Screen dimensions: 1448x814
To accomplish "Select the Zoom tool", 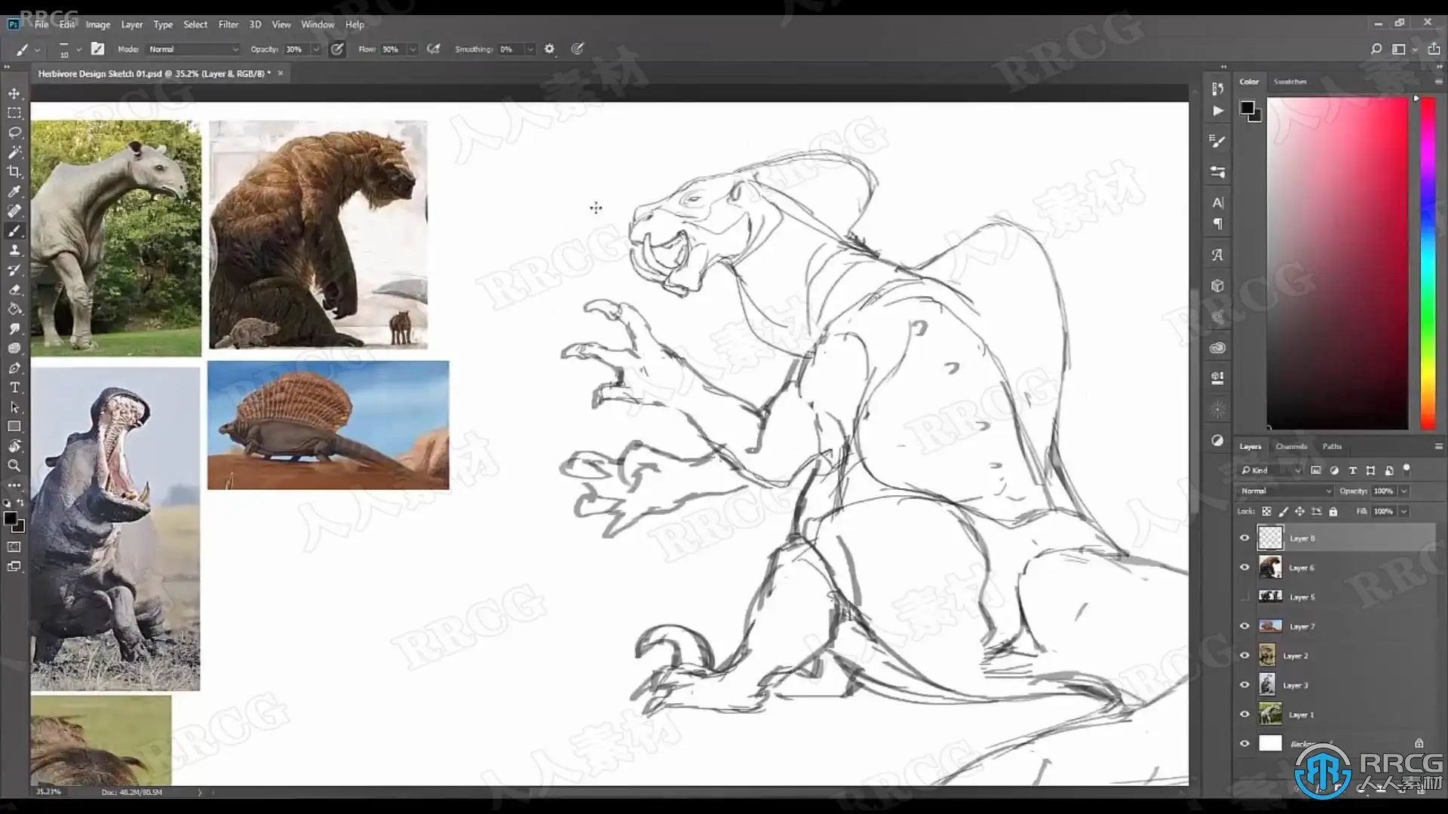I will 14,466.
